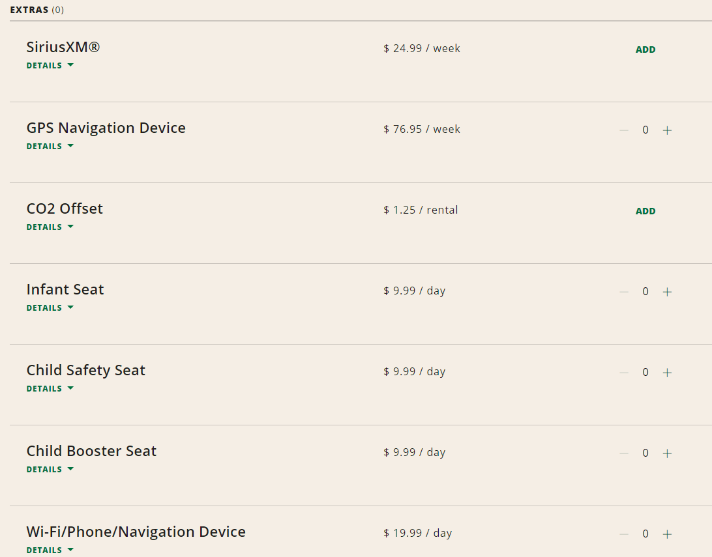
Task: Click minus icon for Infant Seat
Action: [624, 292]
